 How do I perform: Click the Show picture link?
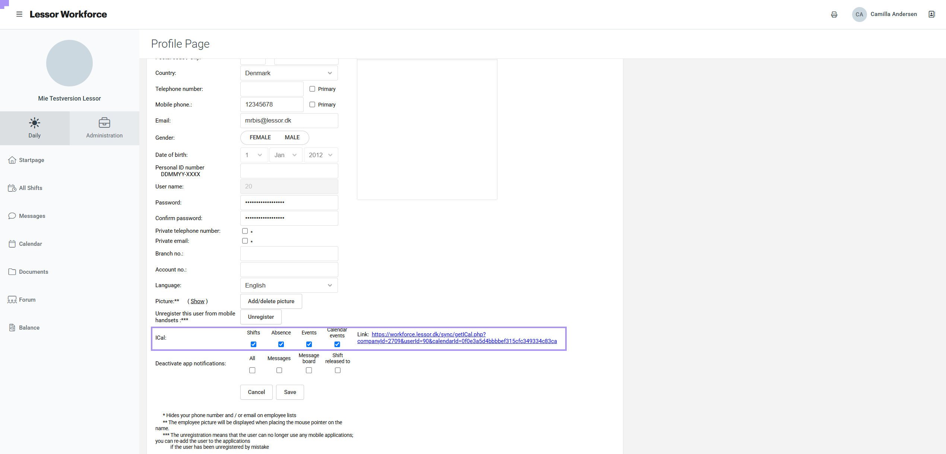[x=197, y=301]
